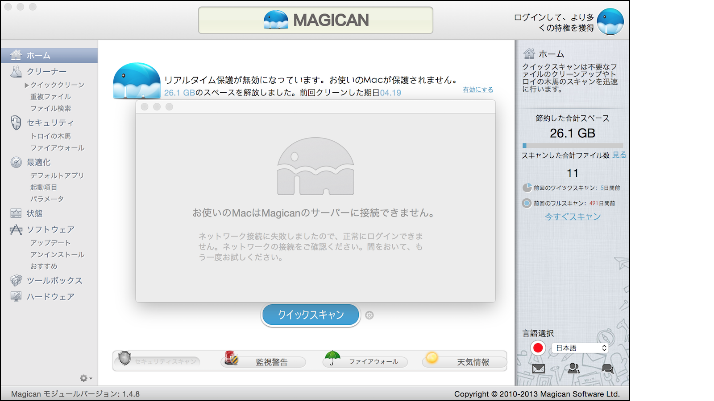Image resolution: width=714 pixels, height=401 pixels.
Task: Open the mail envelope icon
Action: pyautogui.click(x=539, y=368)
